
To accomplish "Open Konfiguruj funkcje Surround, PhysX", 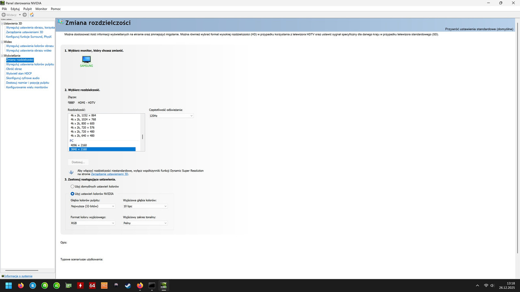I will (28, 36).
